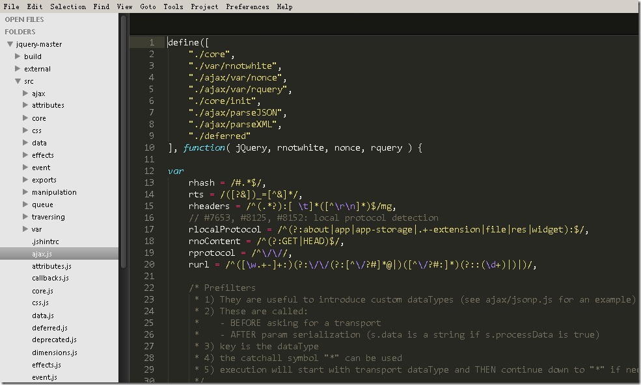Screen dimensions: 641x385
Task: Select ajax.js in the sidebar
Action: pos(42,254)
